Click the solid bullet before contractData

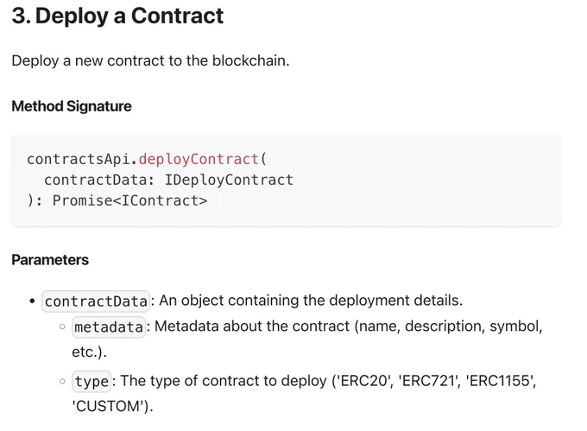click(32, 301)
